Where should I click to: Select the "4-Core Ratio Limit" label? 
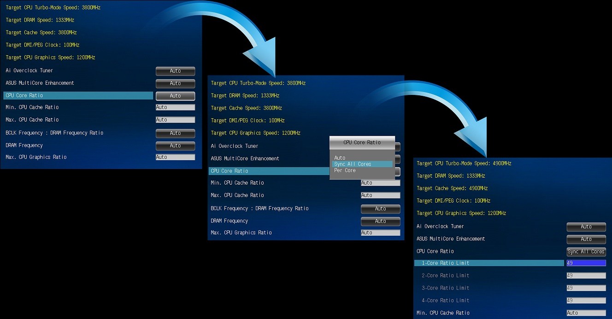tap(445, 301)
